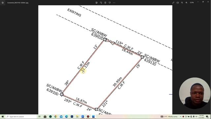
Task: Zoom in using the plus magnifier icon
Action: coord(186,3)
